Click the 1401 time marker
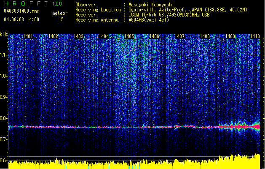This screenshot has width=265, height=169. point(28,36)
